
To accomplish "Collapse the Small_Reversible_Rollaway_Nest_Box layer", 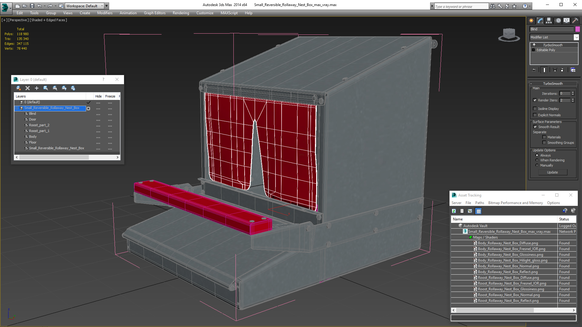I will tap(17, 108).
